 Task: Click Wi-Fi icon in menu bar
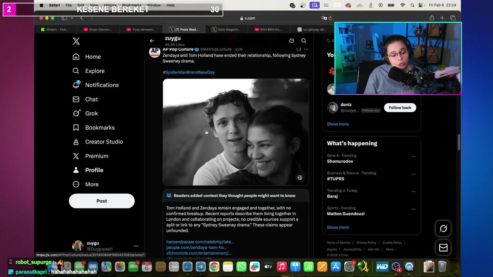(402, 5)
